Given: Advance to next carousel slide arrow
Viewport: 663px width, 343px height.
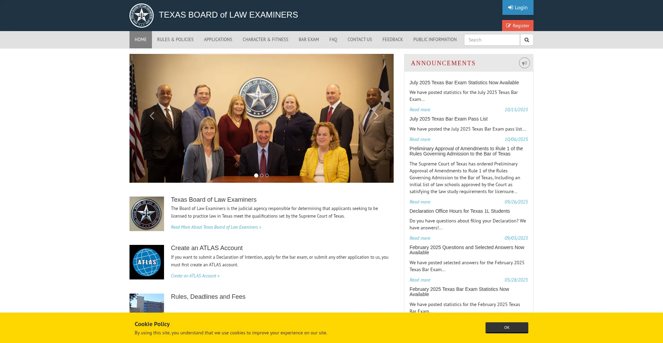Looking at the screenshot, I should point(376,116).
